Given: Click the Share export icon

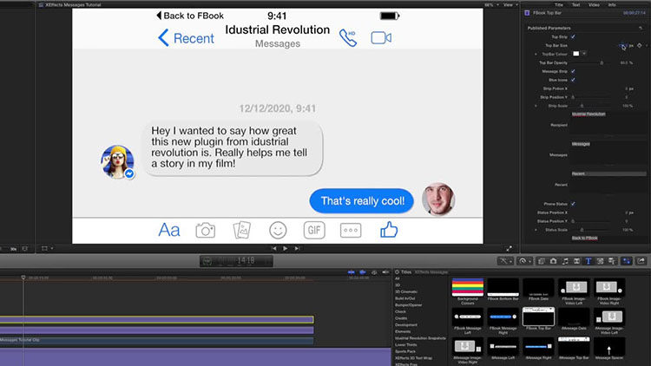Looking at the screenshot, I should 641,261.
